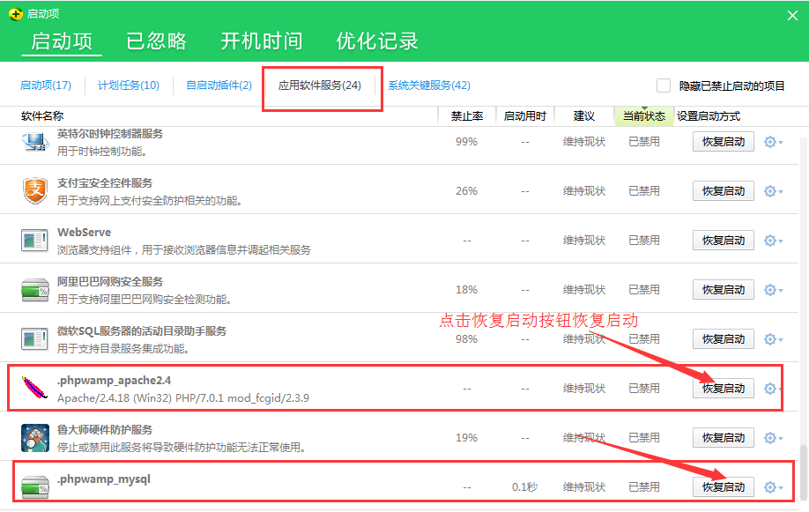
Task: Select the 自启动插件(2) sub-tab
Action: tap(219, 85)
